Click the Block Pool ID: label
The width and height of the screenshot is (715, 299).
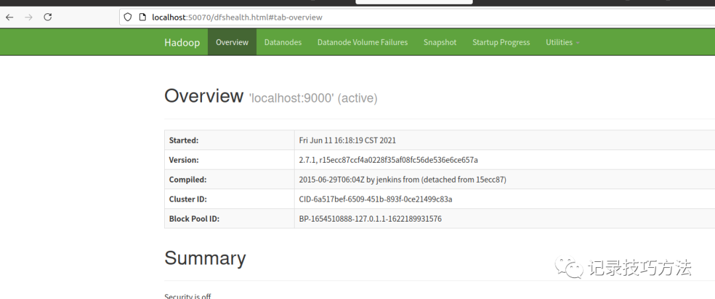194,219
